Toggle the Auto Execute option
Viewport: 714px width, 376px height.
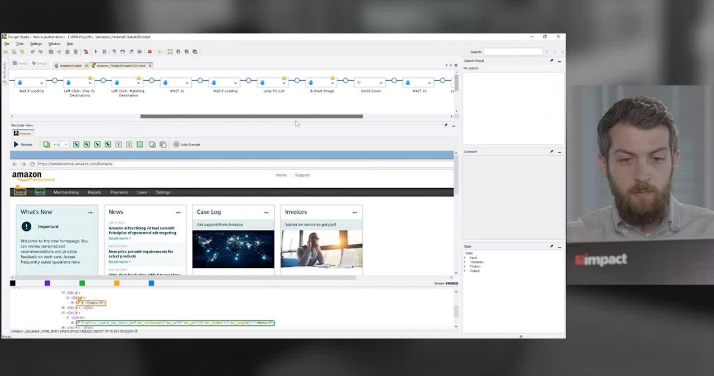pyautogui.click(x=176, y=144)
